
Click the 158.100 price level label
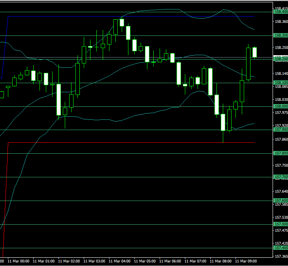click(x=280, y=82)
